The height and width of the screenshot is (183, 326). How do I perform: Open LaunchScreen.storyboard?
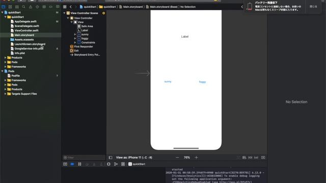point(30,44)
